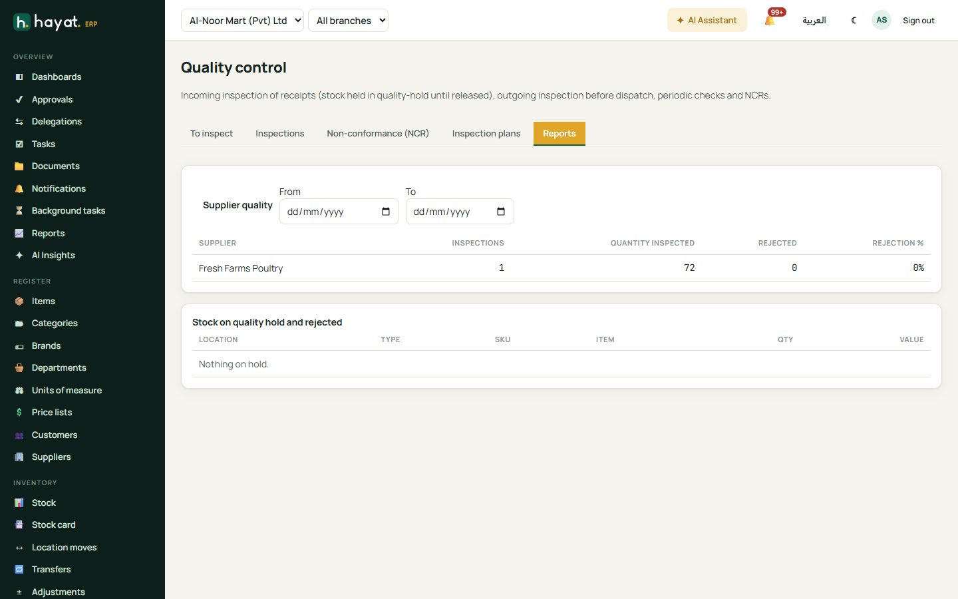Open Brands in sidebar
This screenshot has height=599, width=958.
pos(46,346)
